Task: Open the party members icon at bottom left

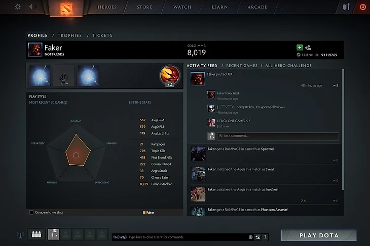Action: (36, 234)
